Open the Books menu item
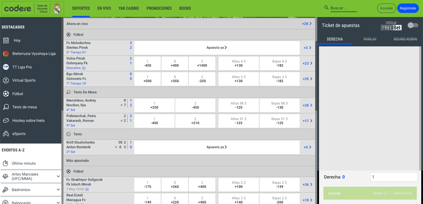 coord(185,9)
